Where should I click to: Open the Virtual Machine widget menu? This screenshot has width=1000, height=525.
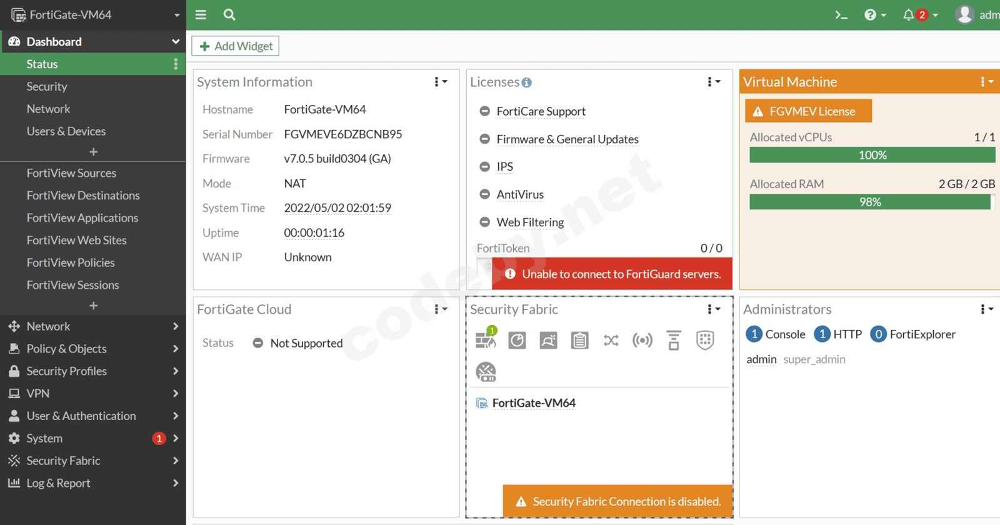(986, 82)
